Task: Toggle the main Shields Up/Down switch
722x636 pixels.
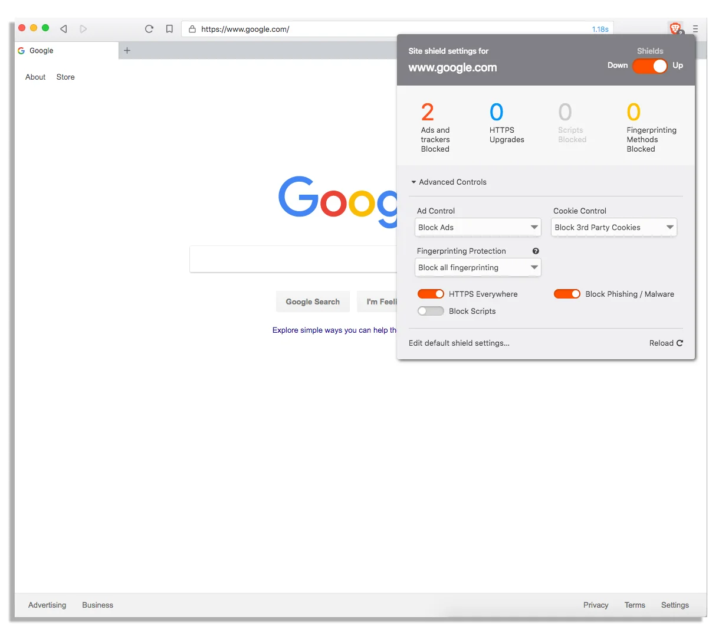Action: click(x=650, y=65)
